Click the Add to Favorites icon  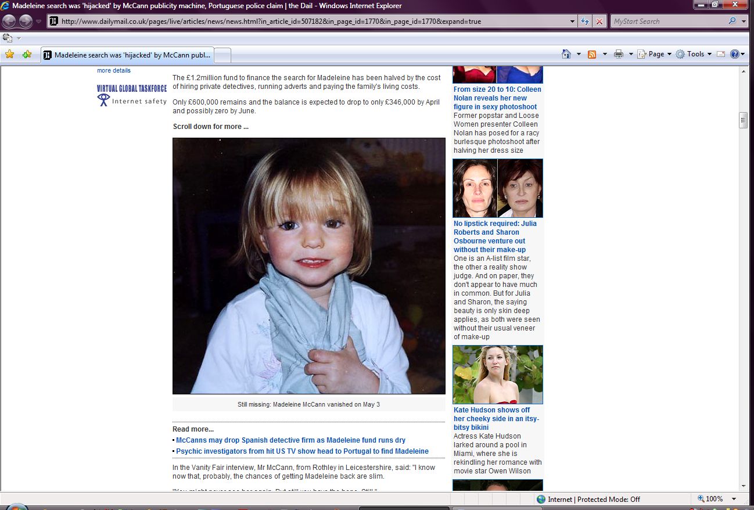pyautogui.click(x=27, y=54)
